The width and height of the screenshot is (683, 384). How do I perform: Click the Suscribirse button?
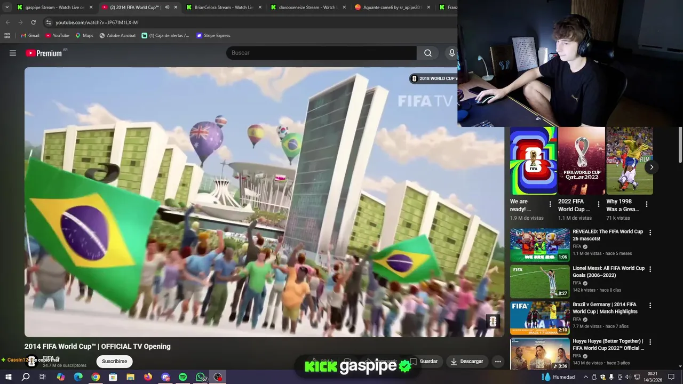click(114, 361)
